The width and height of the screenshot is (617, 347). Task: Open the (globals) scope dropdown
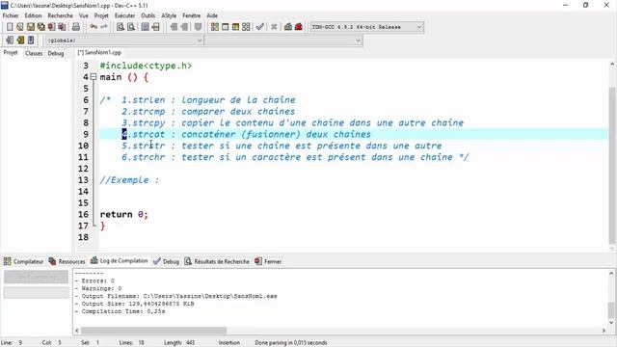coord(124,40)
